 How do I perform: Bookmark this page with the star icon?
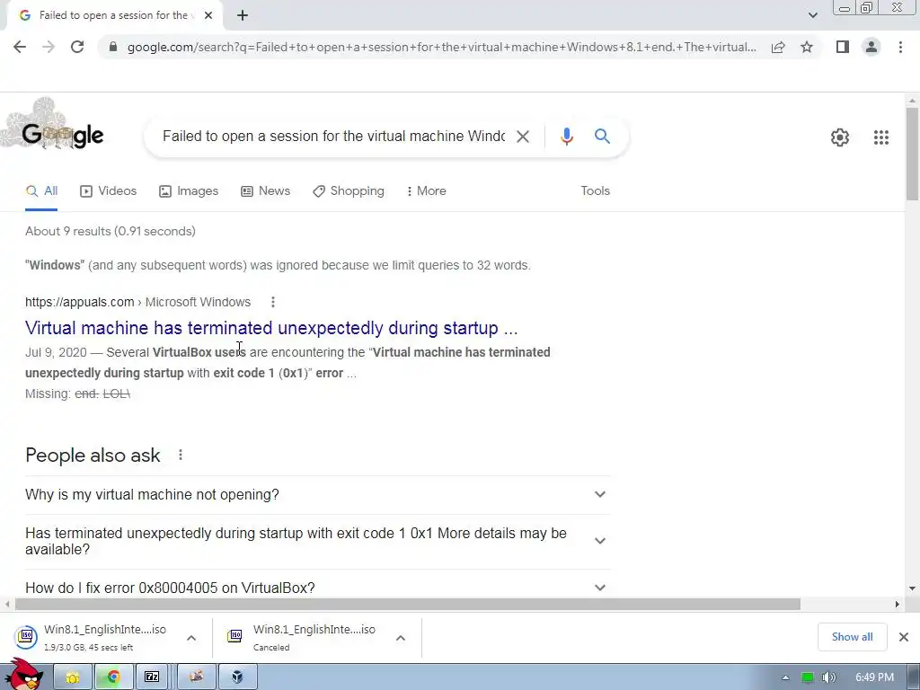[x=807, y=47]
